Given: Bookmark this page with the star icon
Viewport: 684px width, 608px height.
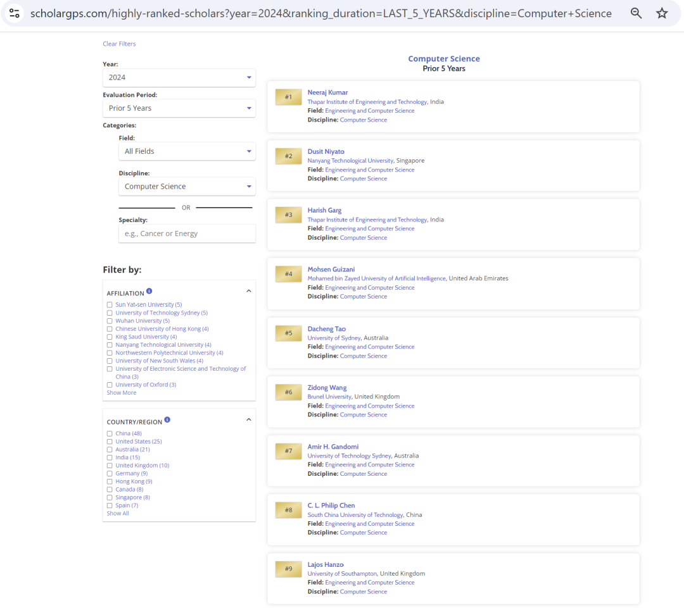Looking at the screenshot, I should [x=662, y=13].
